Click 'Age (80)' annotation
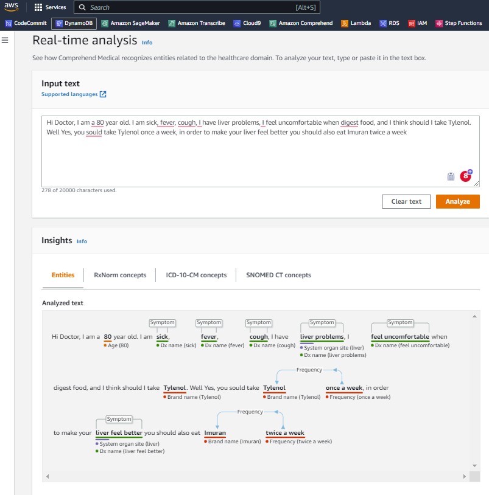This screenshot has width=489, height=495. 116,345
